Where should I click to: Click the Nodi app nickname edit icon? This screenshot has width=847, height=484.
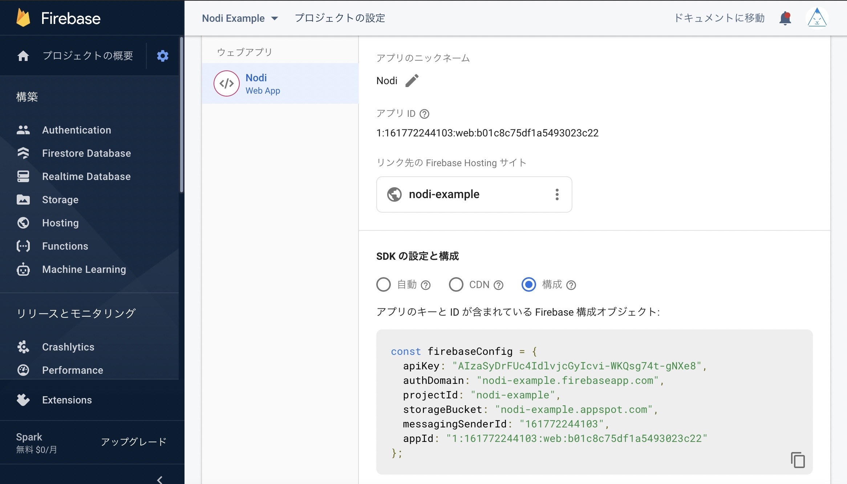pyautogui.click(x=413, y=81)
